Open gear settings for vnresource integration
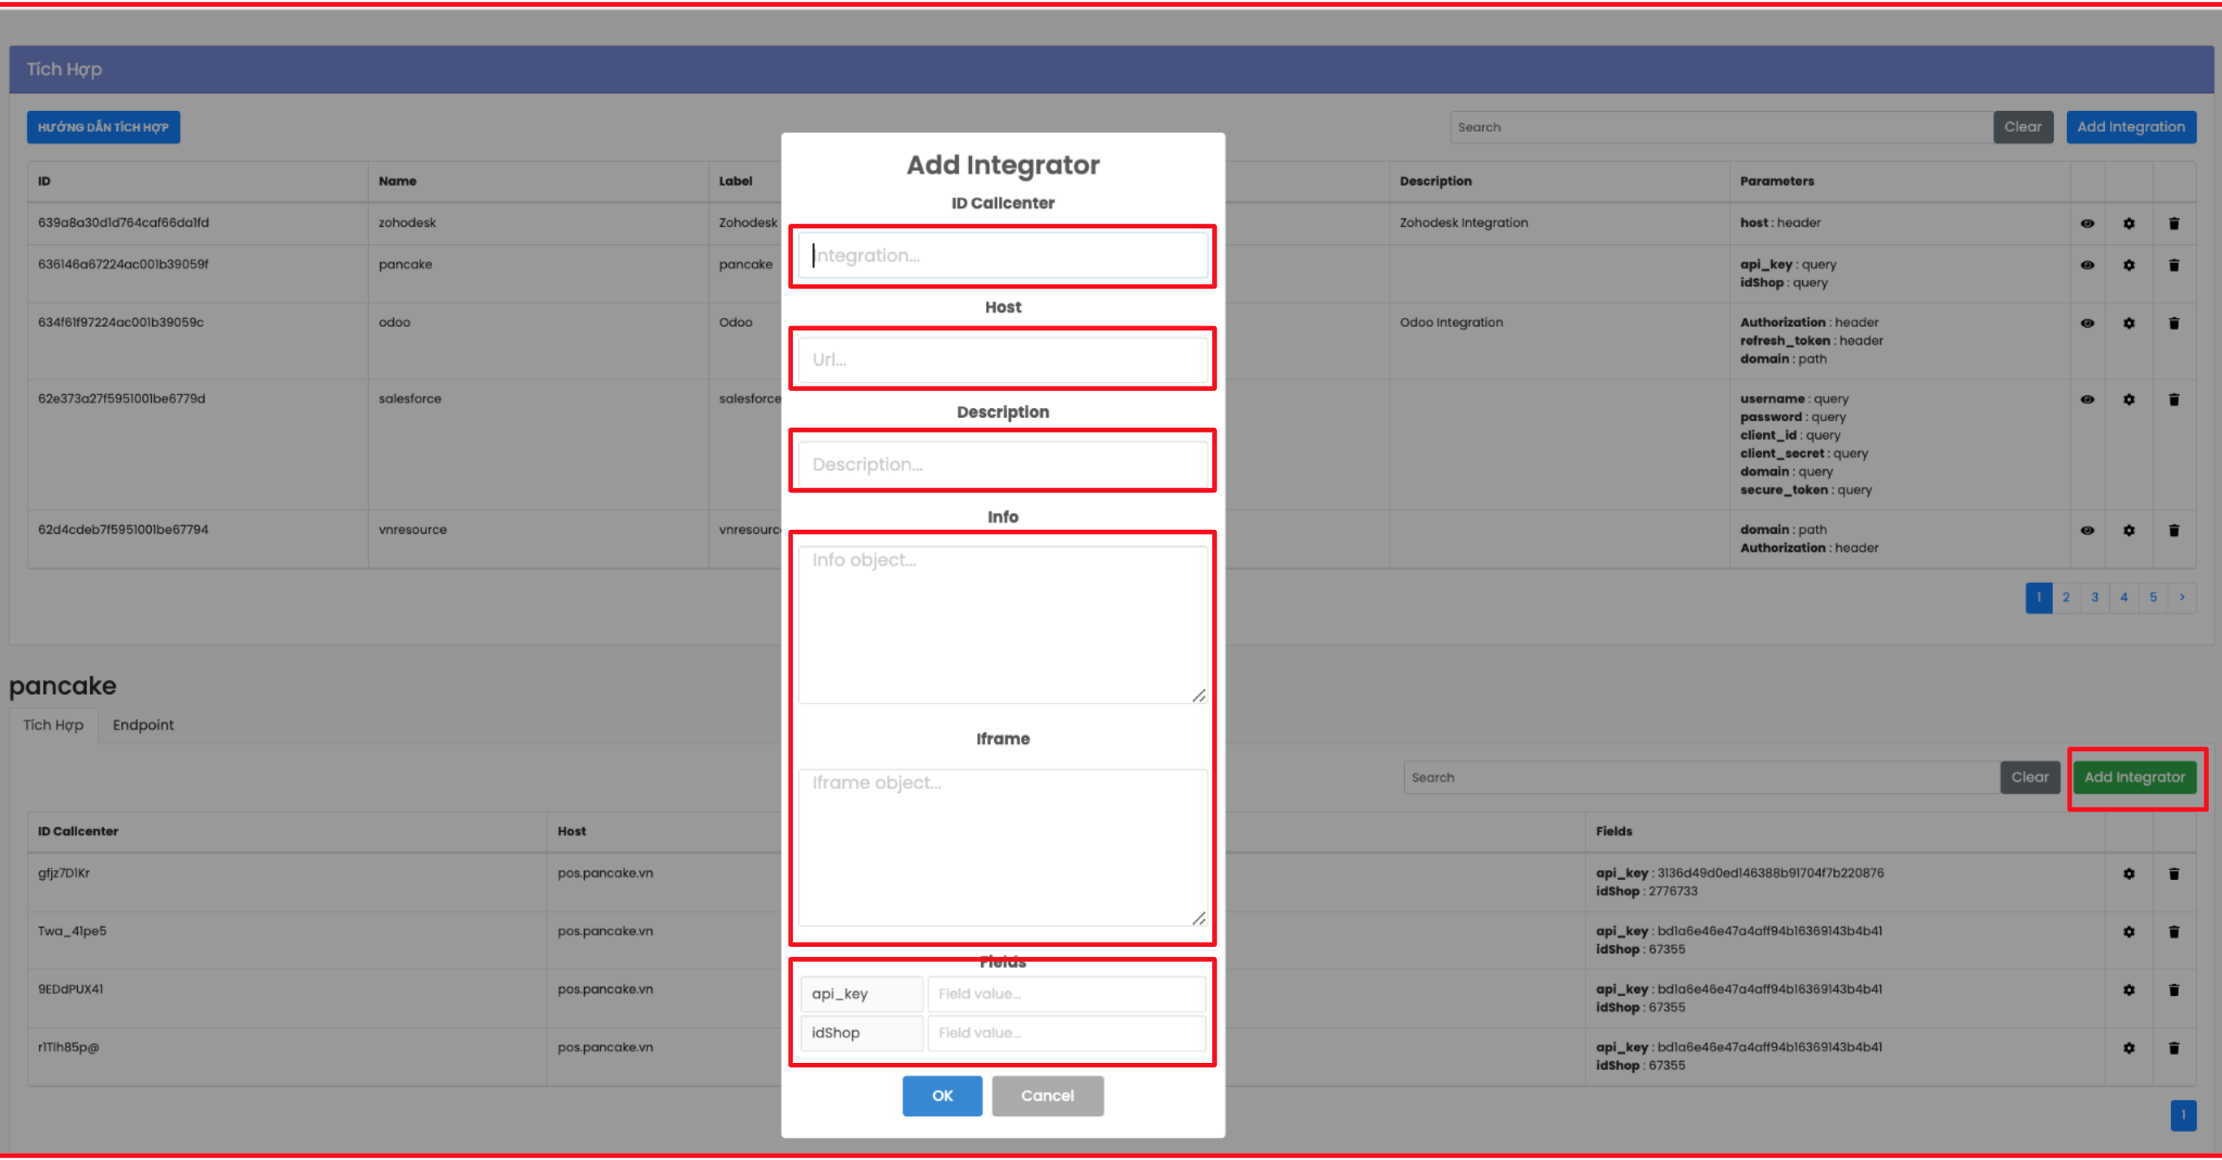 2128,531
